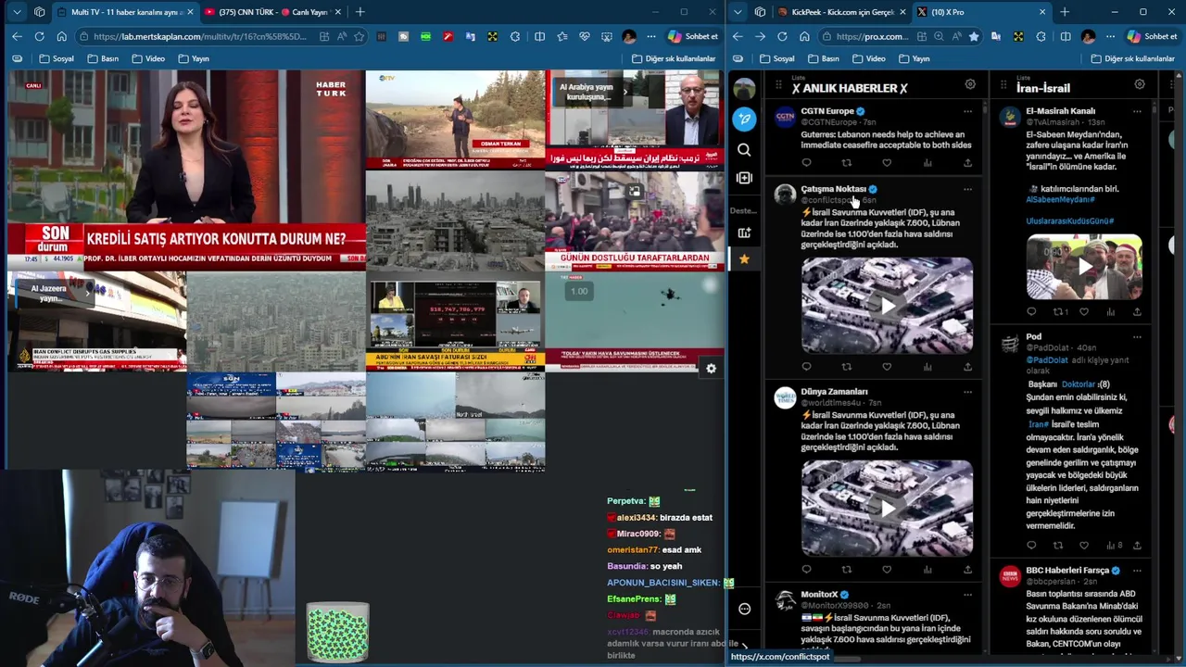The image size is (1186, 667).
Task: Open the Çatışma Noktası profile name
Action: pos(834,189)
